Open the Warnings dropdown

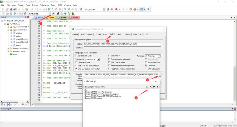tap(159, 56)
